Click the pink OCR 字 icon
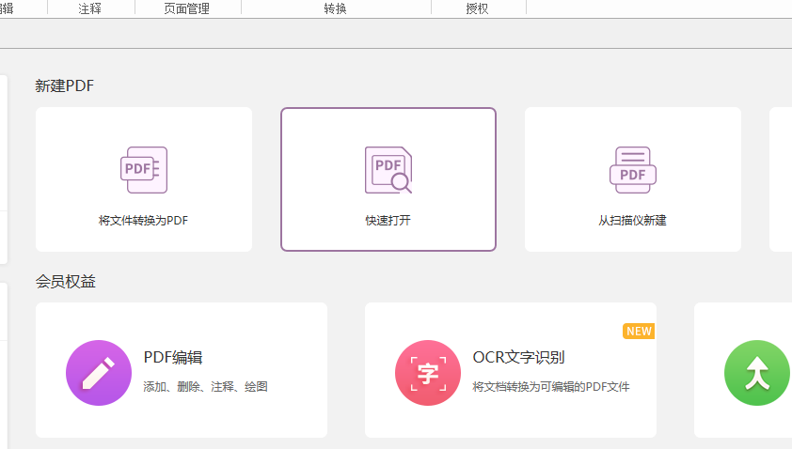 (x=428, y=373)
